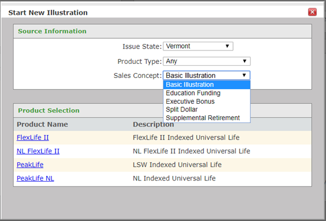
Task: Click the Product Name column header
Action: (42, 124)
